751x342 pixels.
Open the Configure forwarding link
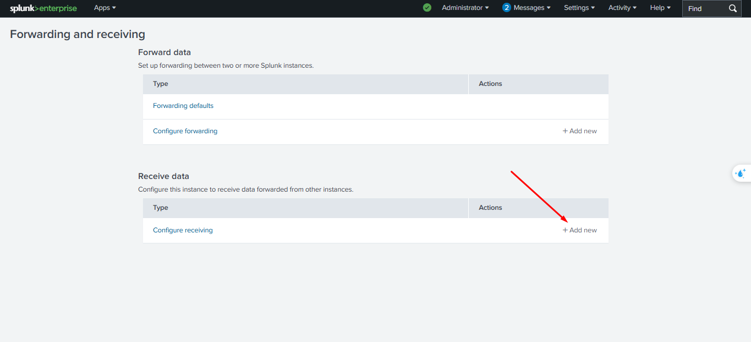(x=185, y=131)
